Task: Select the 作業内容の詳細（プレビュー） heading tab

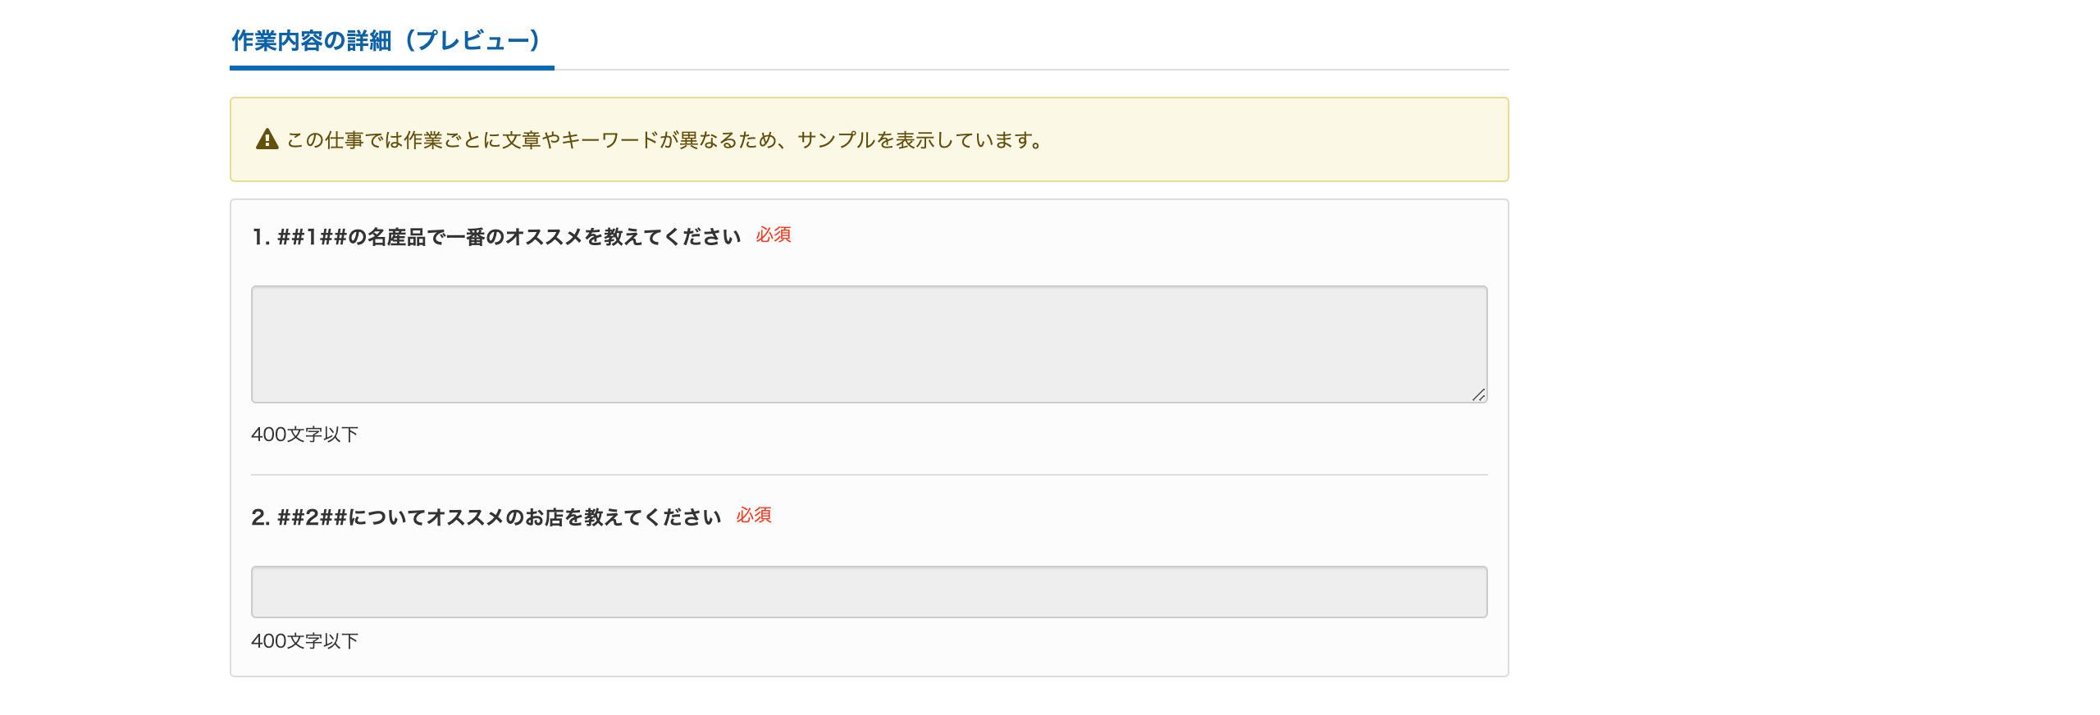Action: click(x=386, y=39)
